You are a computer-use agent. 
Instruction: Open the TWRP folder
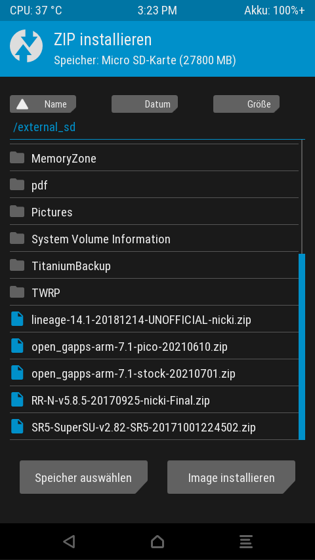tap(154, 292)
